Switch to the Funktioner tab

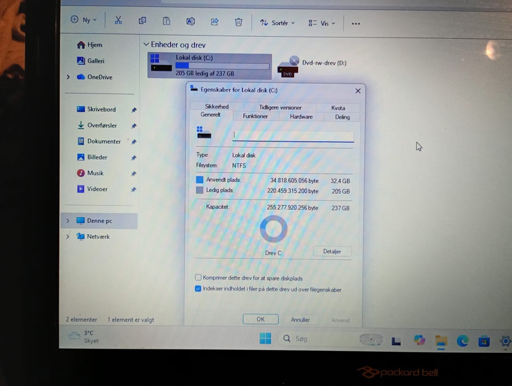[x=255, y=116]
